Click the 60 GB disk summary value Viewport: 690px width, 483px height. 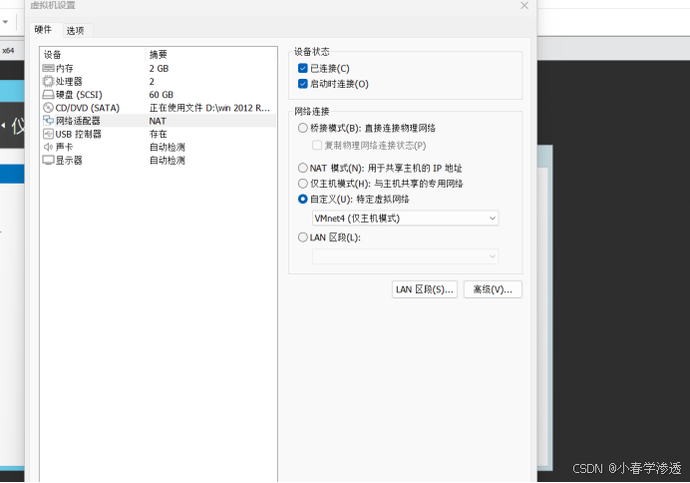coord(162,95)
